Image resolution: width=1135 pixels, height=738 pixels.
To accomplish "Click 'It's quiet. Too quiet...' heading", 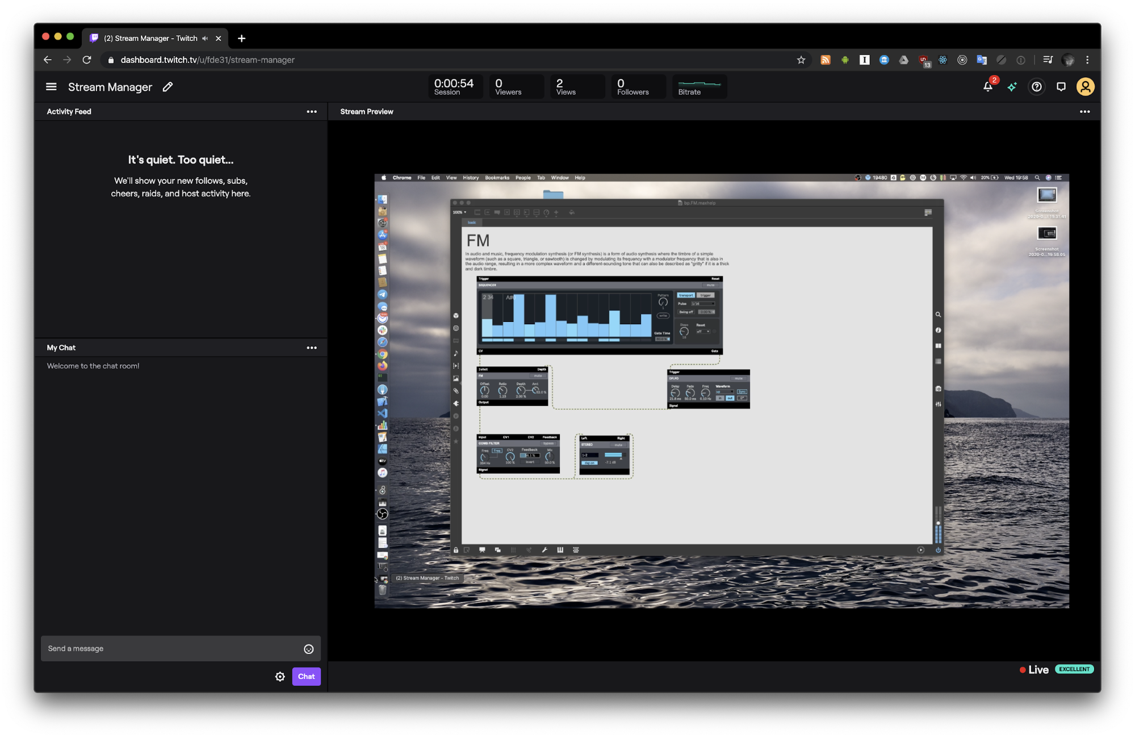I will [181, 160].
